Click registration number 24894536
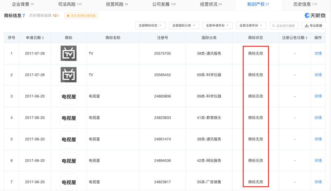The width and height of the screenshot is (331, 191). click(x=162, y=161)
